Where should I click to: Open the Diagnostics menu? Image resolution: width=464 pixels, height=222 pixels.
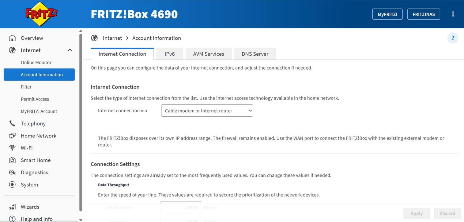pos(34,173)
